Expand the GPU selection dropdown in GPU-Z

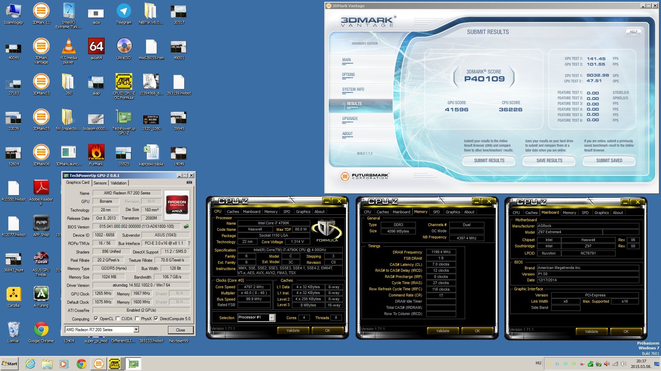pos(136,330)
